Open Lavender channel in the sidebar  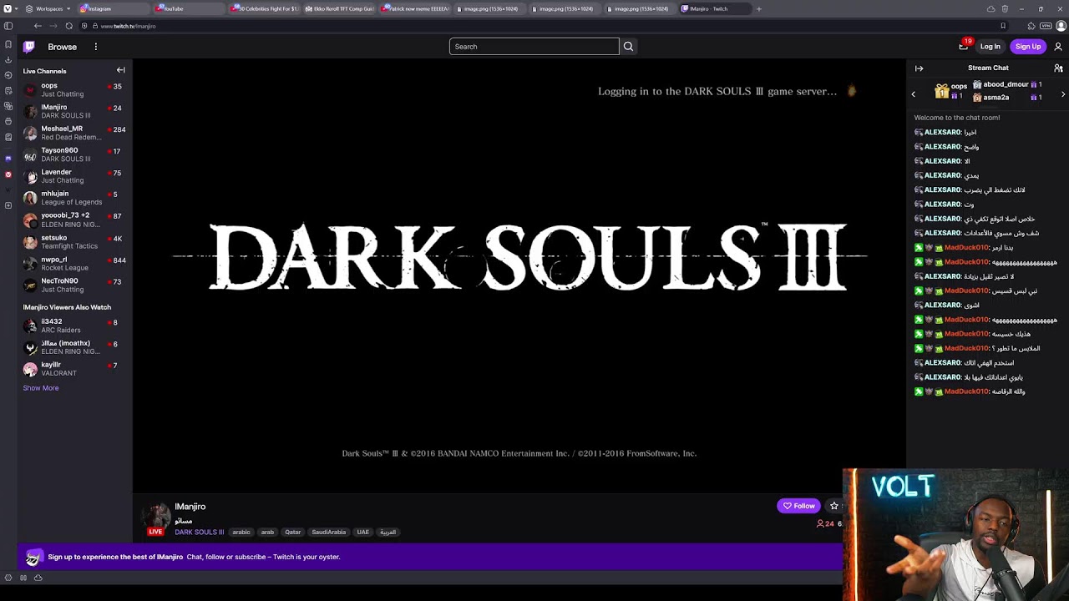click(73, 176)
